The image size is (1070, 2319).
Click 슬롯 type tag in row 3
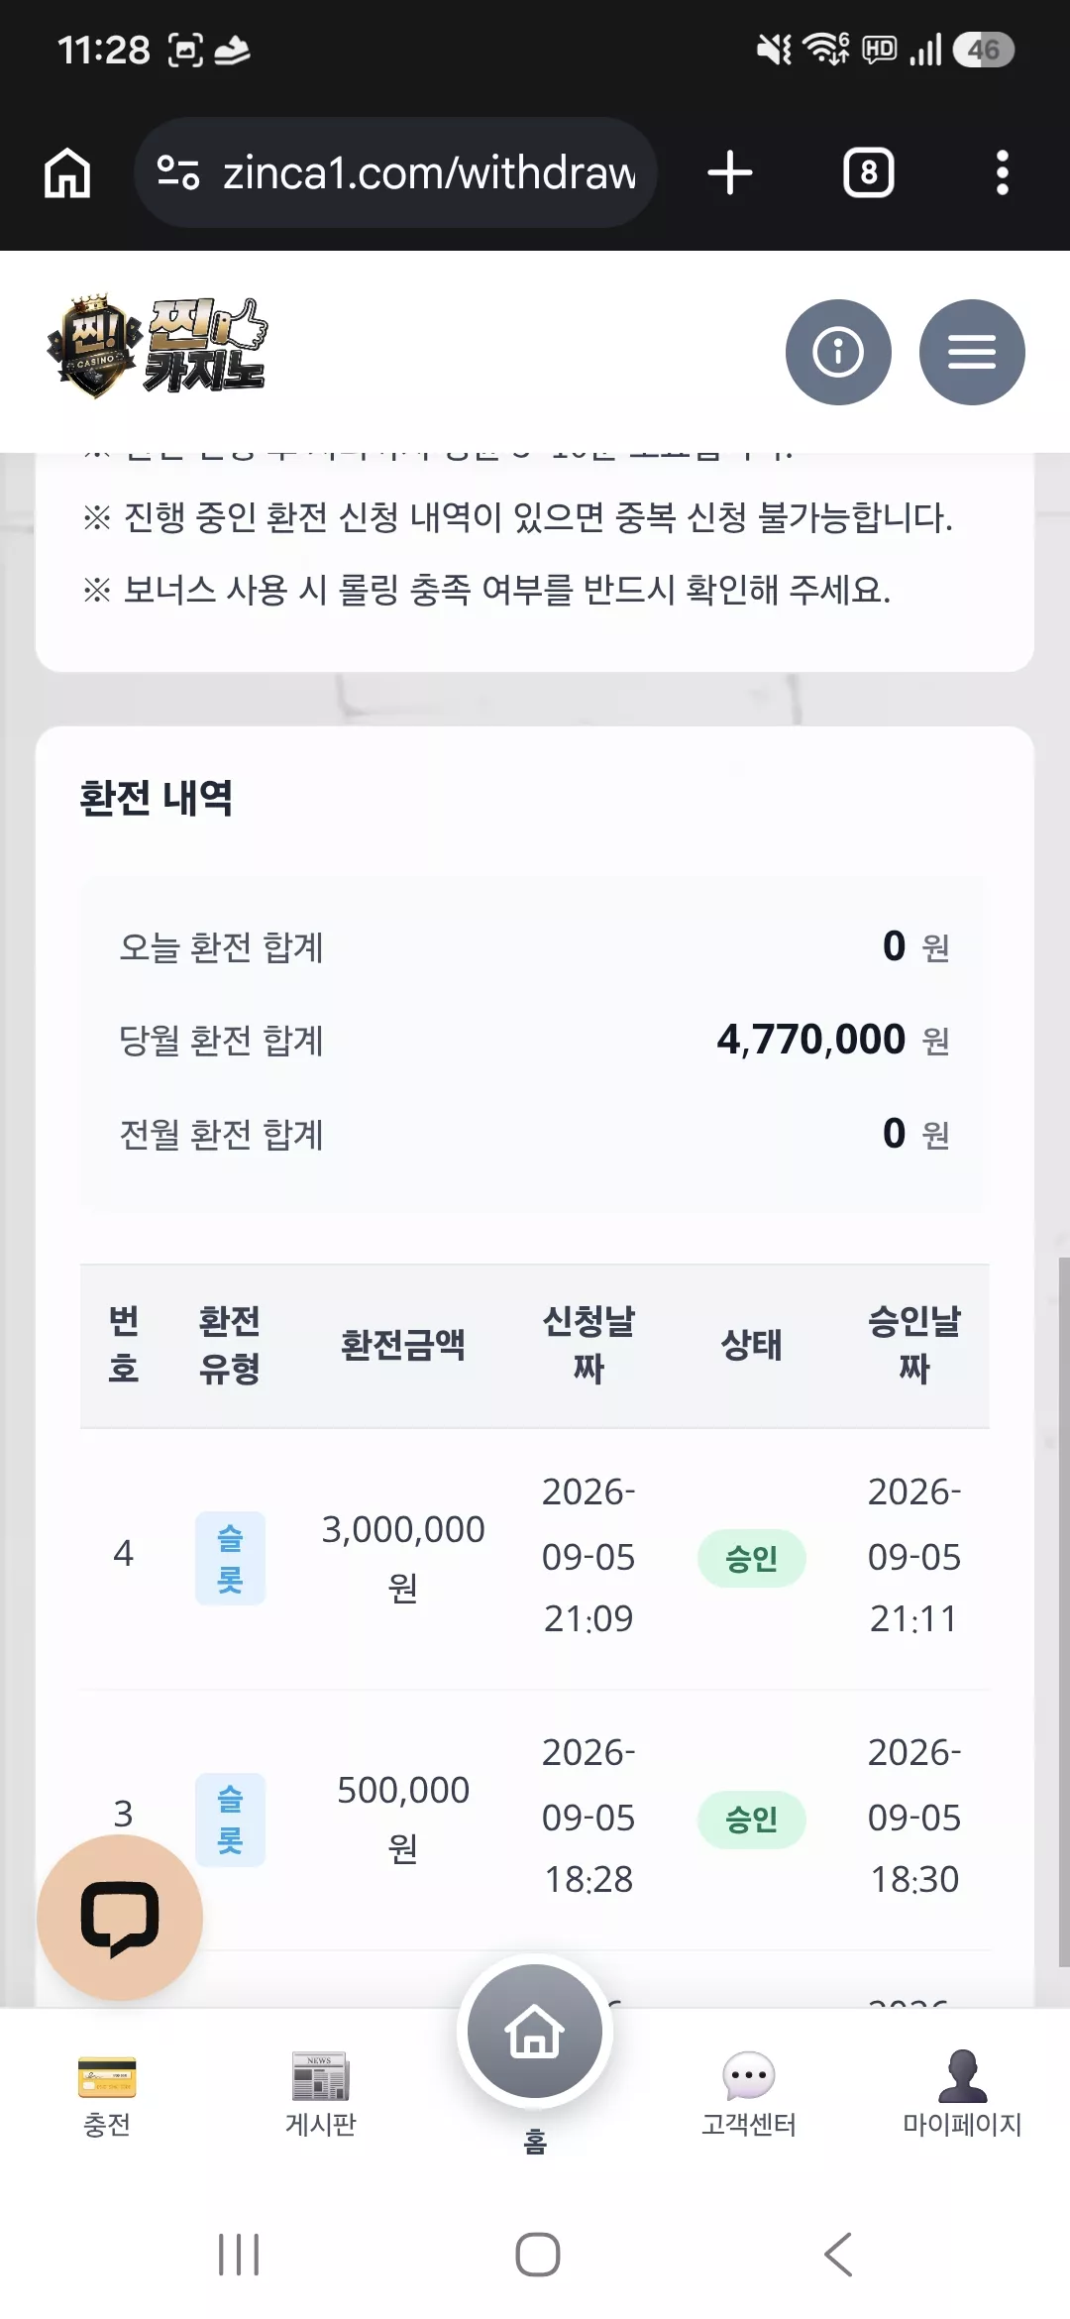[x=230, y=1820]
